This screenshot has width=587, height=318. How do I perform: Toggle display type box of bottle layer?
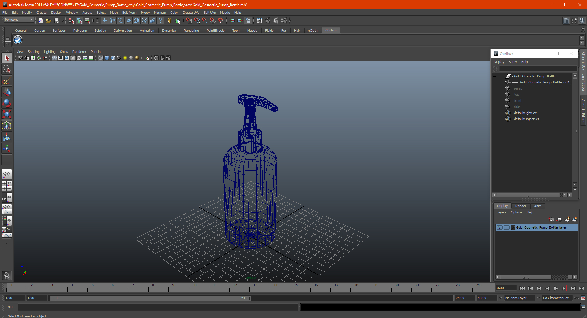(x=506, y=227)
